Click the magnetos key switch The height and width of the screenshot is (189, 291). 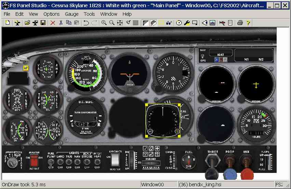coord(13,162)
